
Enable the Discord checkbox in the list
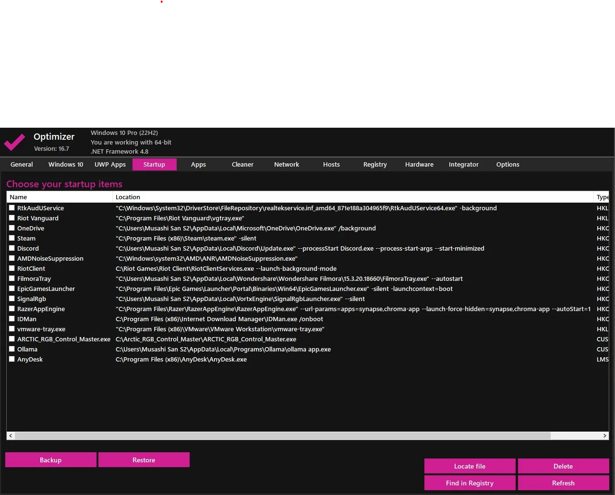click(x=12, y=248)
